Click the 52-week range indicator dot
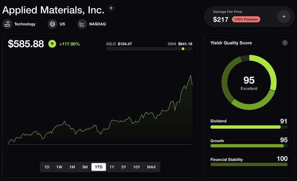The height and width of the screenshot is (181, 297). point(183,49)
